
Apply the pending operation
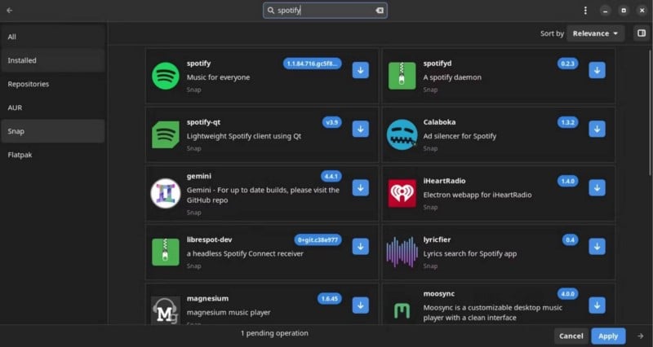[x=608, y=336]
